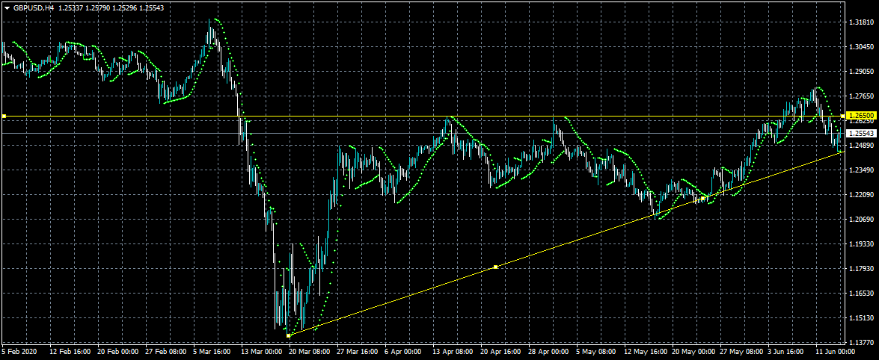
Task: Click the 20 Mar 08:00 date label
Action: 310,353
